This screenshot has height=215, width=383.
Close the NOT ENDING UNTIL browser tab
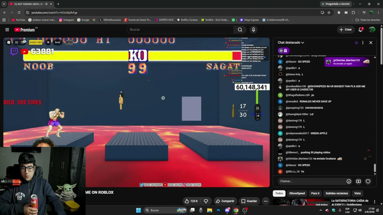point(51,4)
